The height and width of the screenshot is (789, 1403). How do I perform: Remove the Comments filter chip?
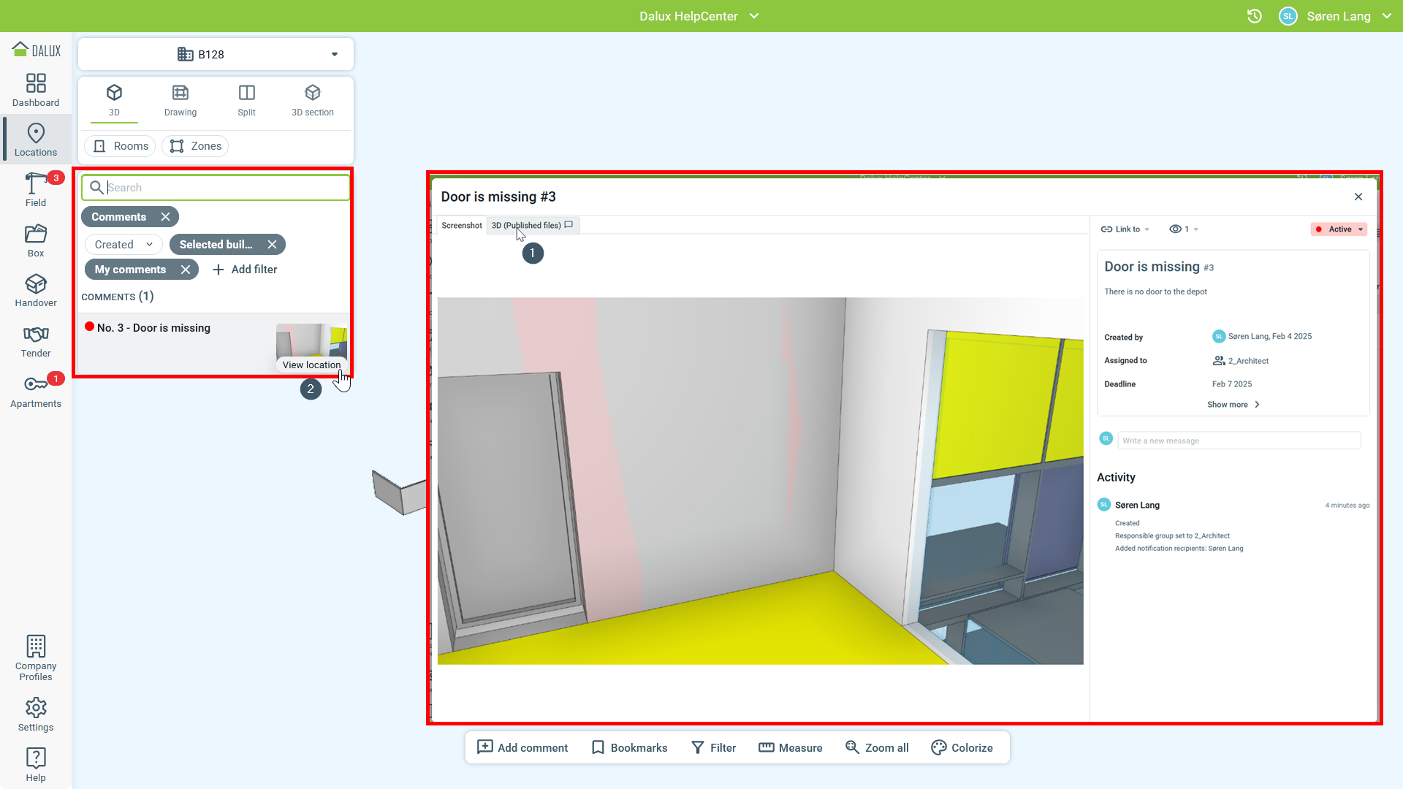[166, 217]
